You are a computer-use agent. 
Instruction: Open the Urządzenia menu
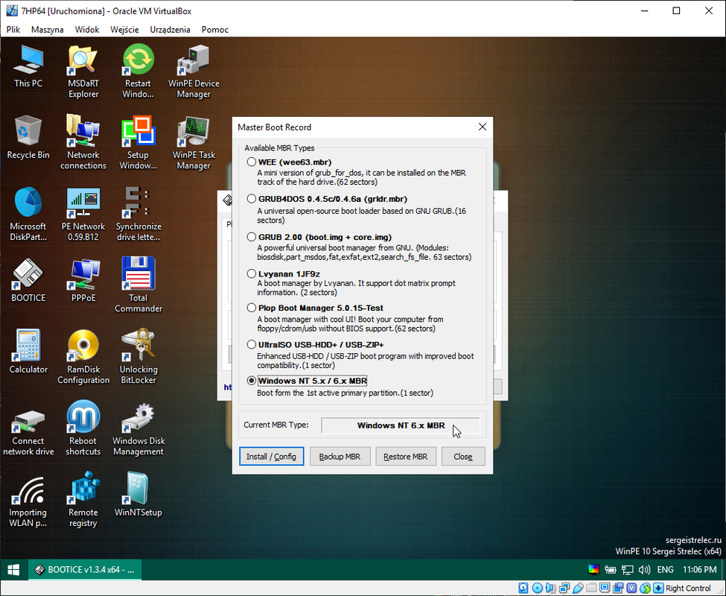click(x=170, y=29)
